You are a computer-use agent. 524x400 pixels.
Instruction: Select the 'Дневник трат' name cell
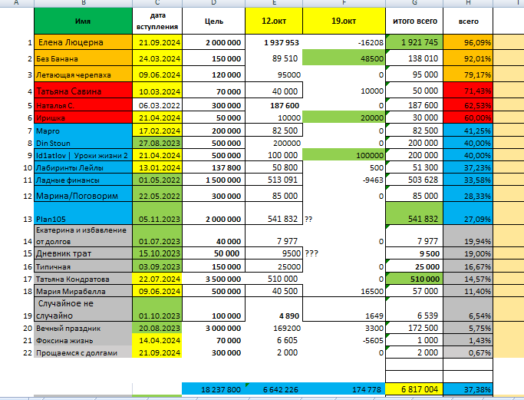click(83, 253)
